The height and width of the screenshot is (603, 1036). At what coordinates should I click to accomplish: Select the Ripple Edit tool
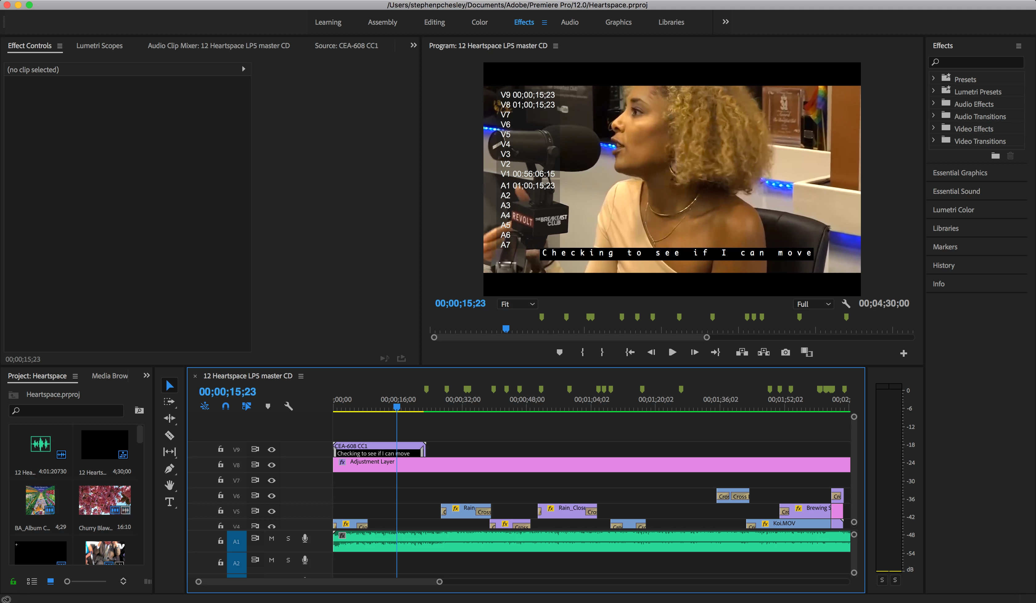coord(169,418)
